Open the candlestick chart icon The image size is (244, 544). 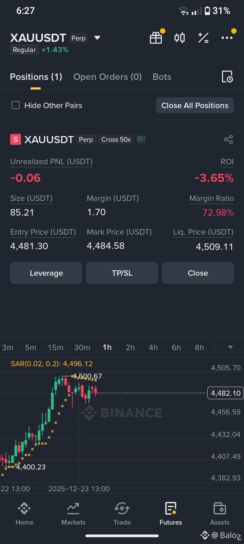click(180, 38)
